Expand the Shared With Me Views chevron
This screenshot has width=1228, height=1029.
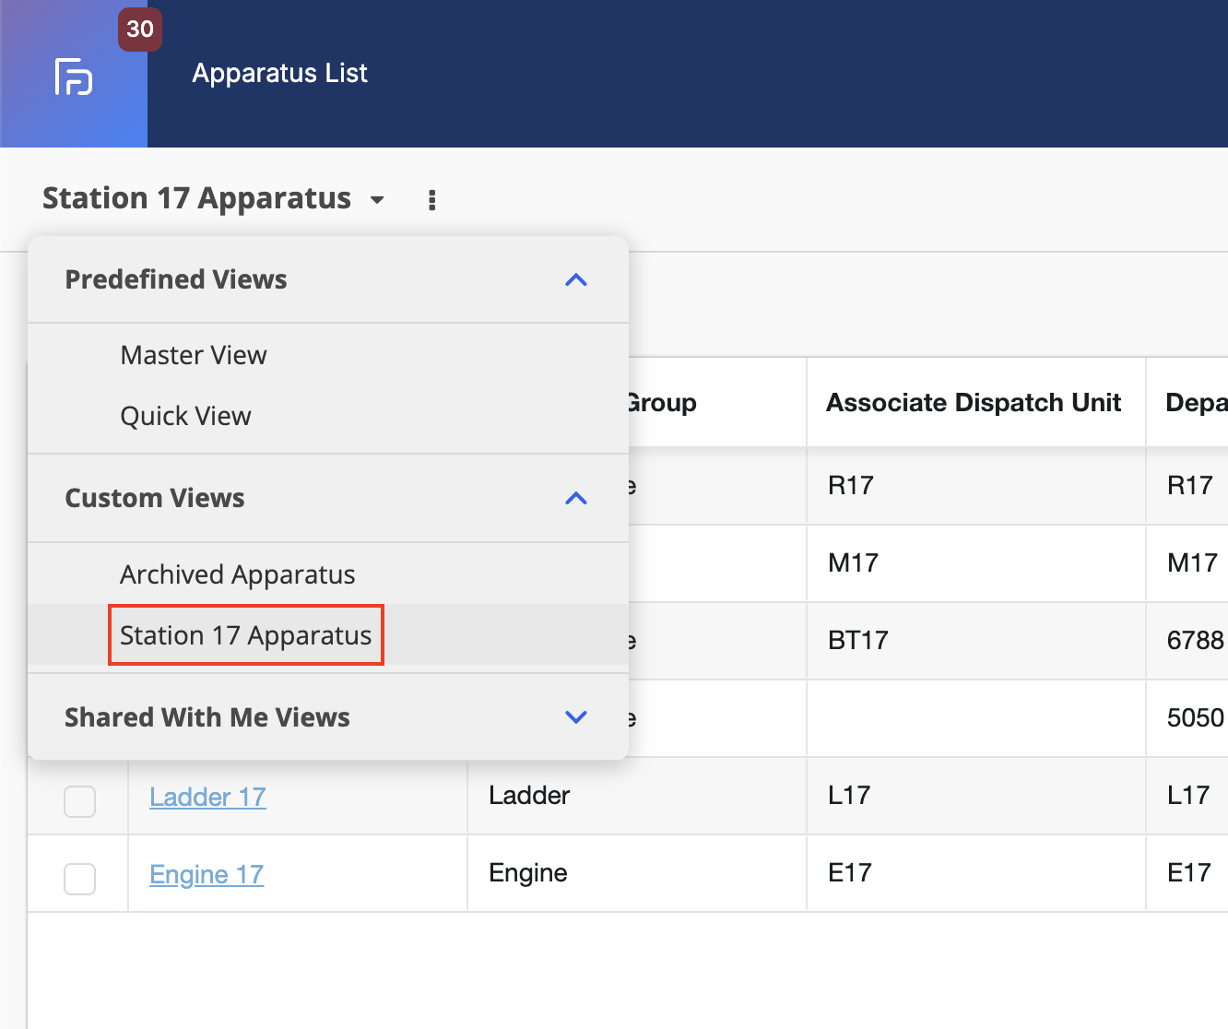click(x=576, y=717)
